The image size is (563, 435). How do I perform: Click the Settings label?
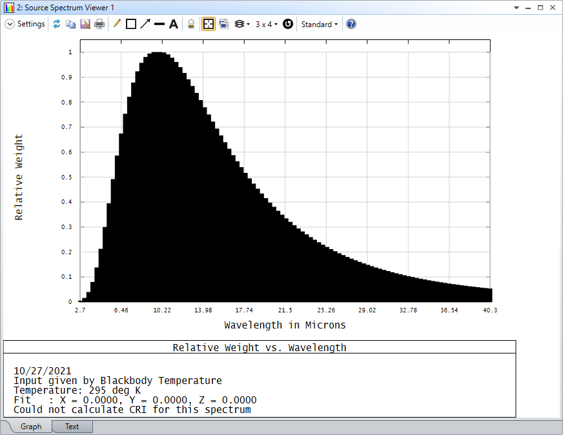[x=31, y=24]
